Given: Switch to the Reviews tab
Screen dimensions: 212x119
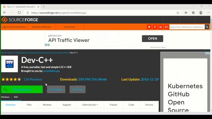Looking at the screenshot, I should (x=47, y=105).
